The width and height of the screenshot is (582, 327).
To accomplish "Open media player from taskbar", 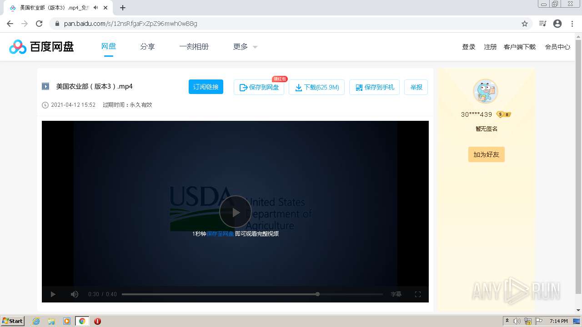I will tap(67, 321).
